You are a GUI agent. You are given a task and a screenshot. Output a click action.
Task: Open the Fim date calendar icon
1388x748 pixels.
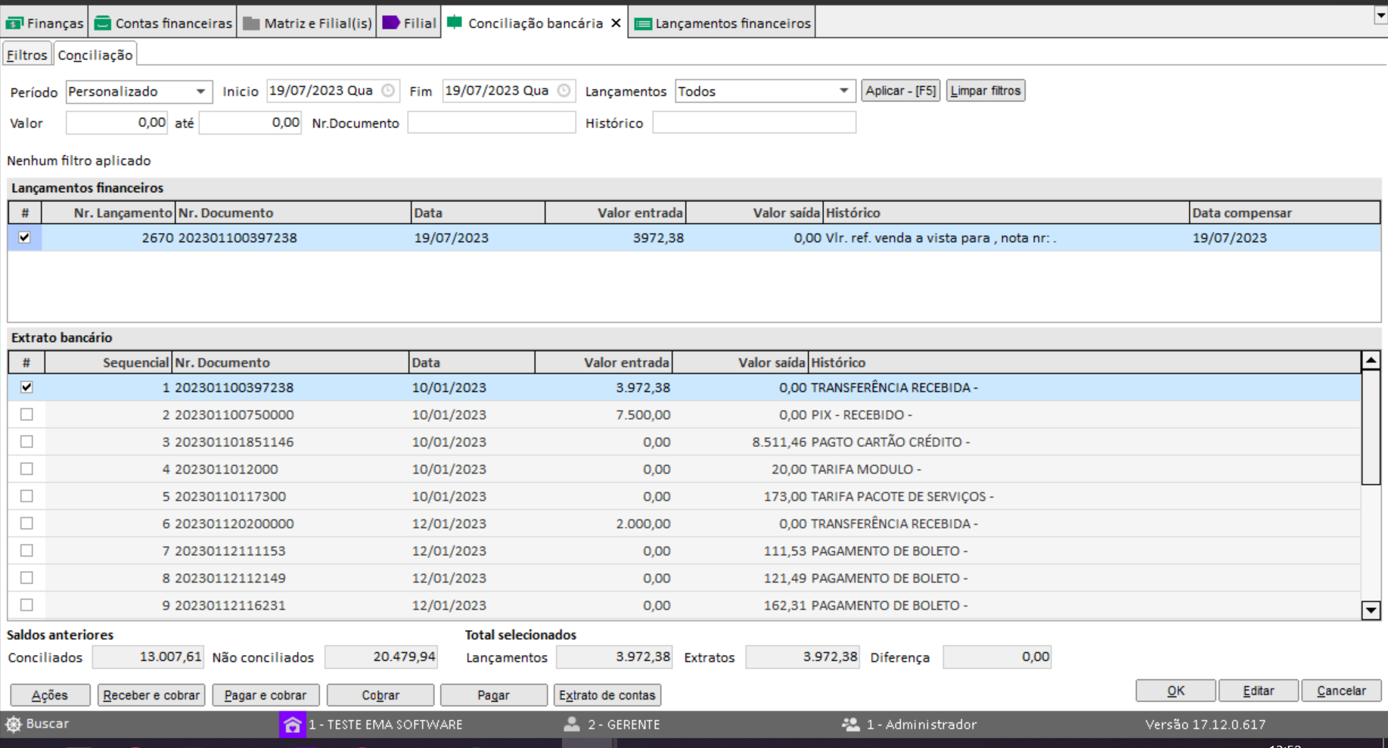(x=564, y=91)
